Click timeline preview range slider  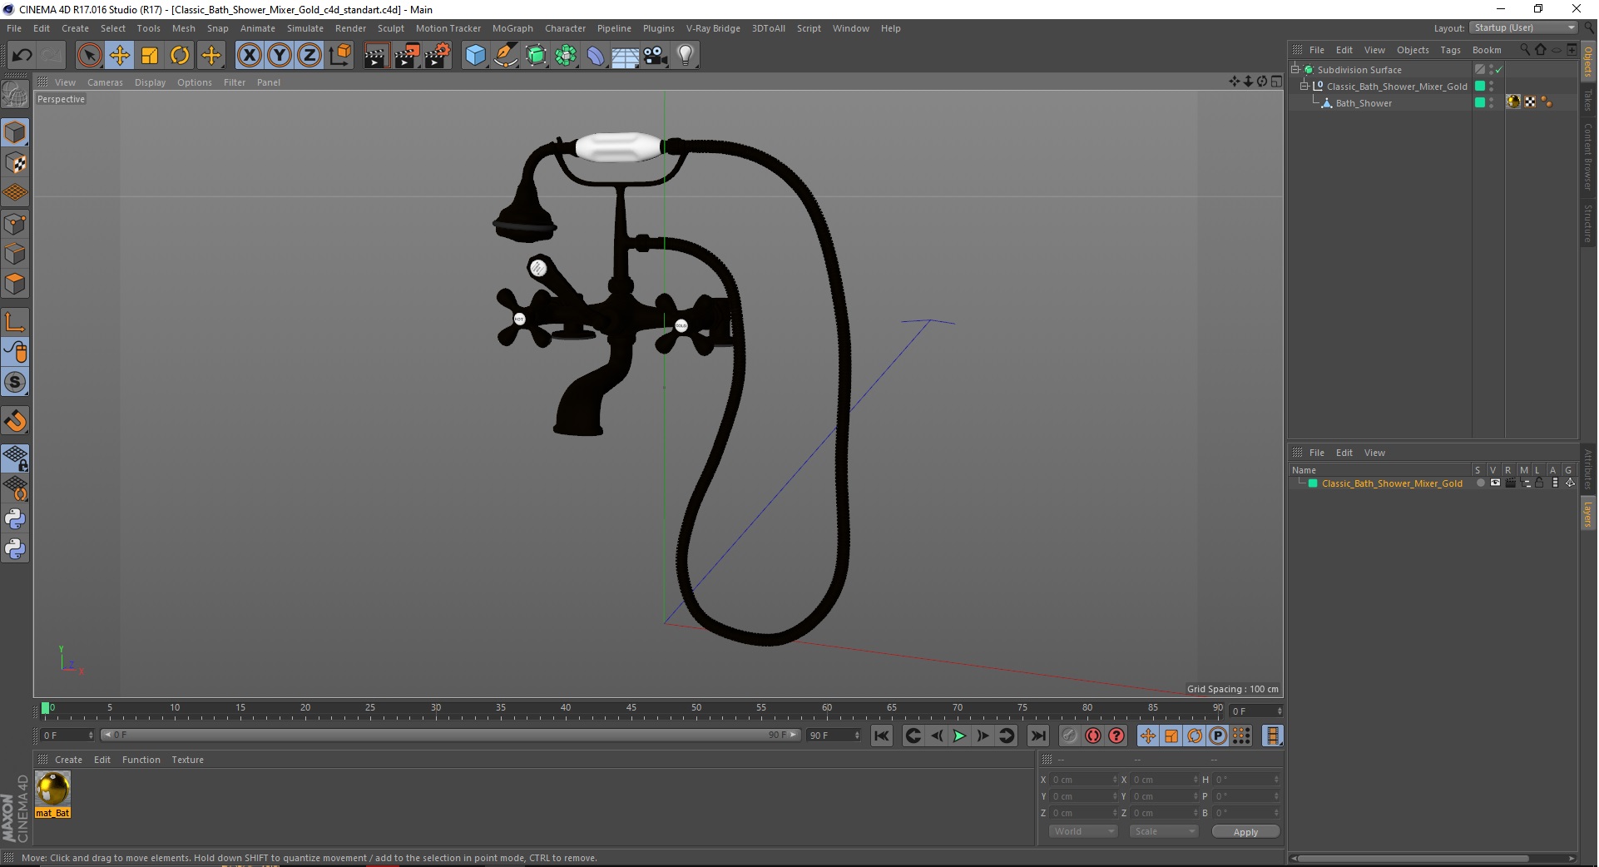point(450,736)
